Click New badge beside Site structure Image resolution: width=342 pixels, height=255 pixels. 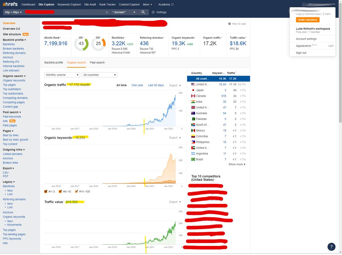(25, 34)
